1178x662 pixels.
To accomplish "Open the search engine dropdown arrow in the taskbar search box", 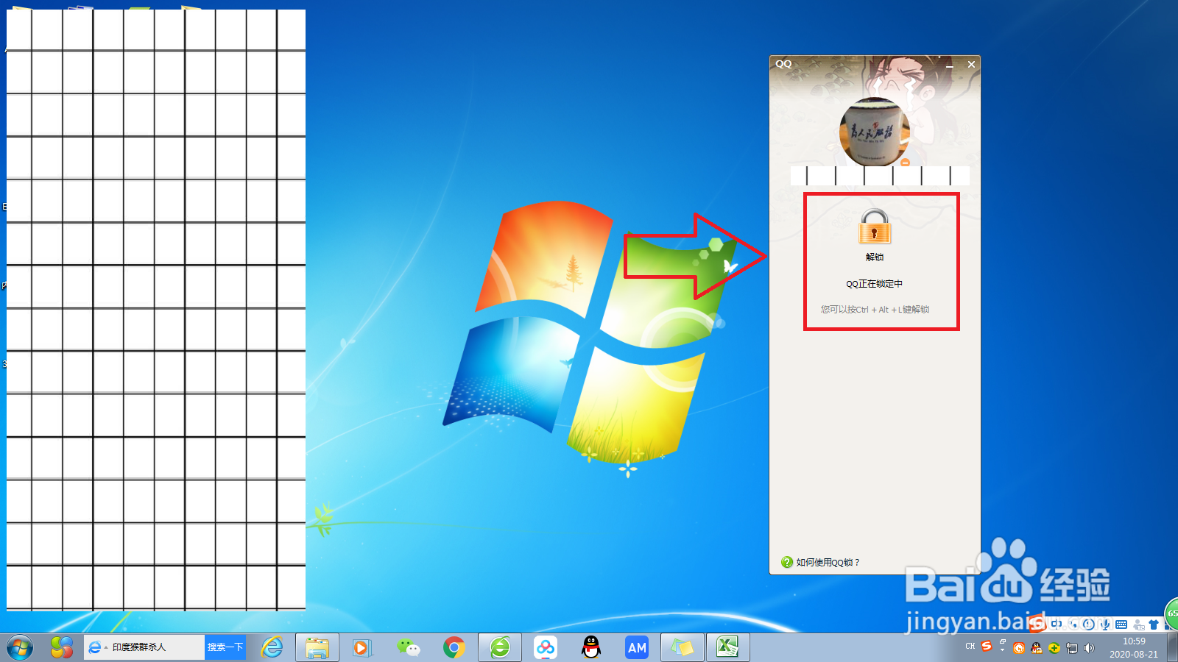I will click(x=106, y=647).
